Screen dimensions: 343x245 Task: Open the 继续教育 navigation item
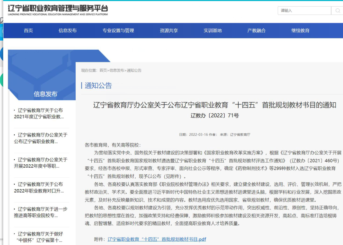[300, 31]
